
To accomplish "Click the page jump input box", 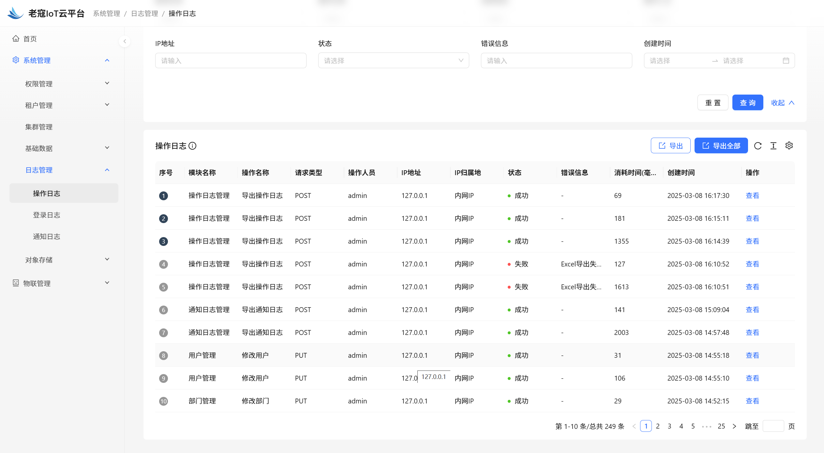I will pos(773,426).
